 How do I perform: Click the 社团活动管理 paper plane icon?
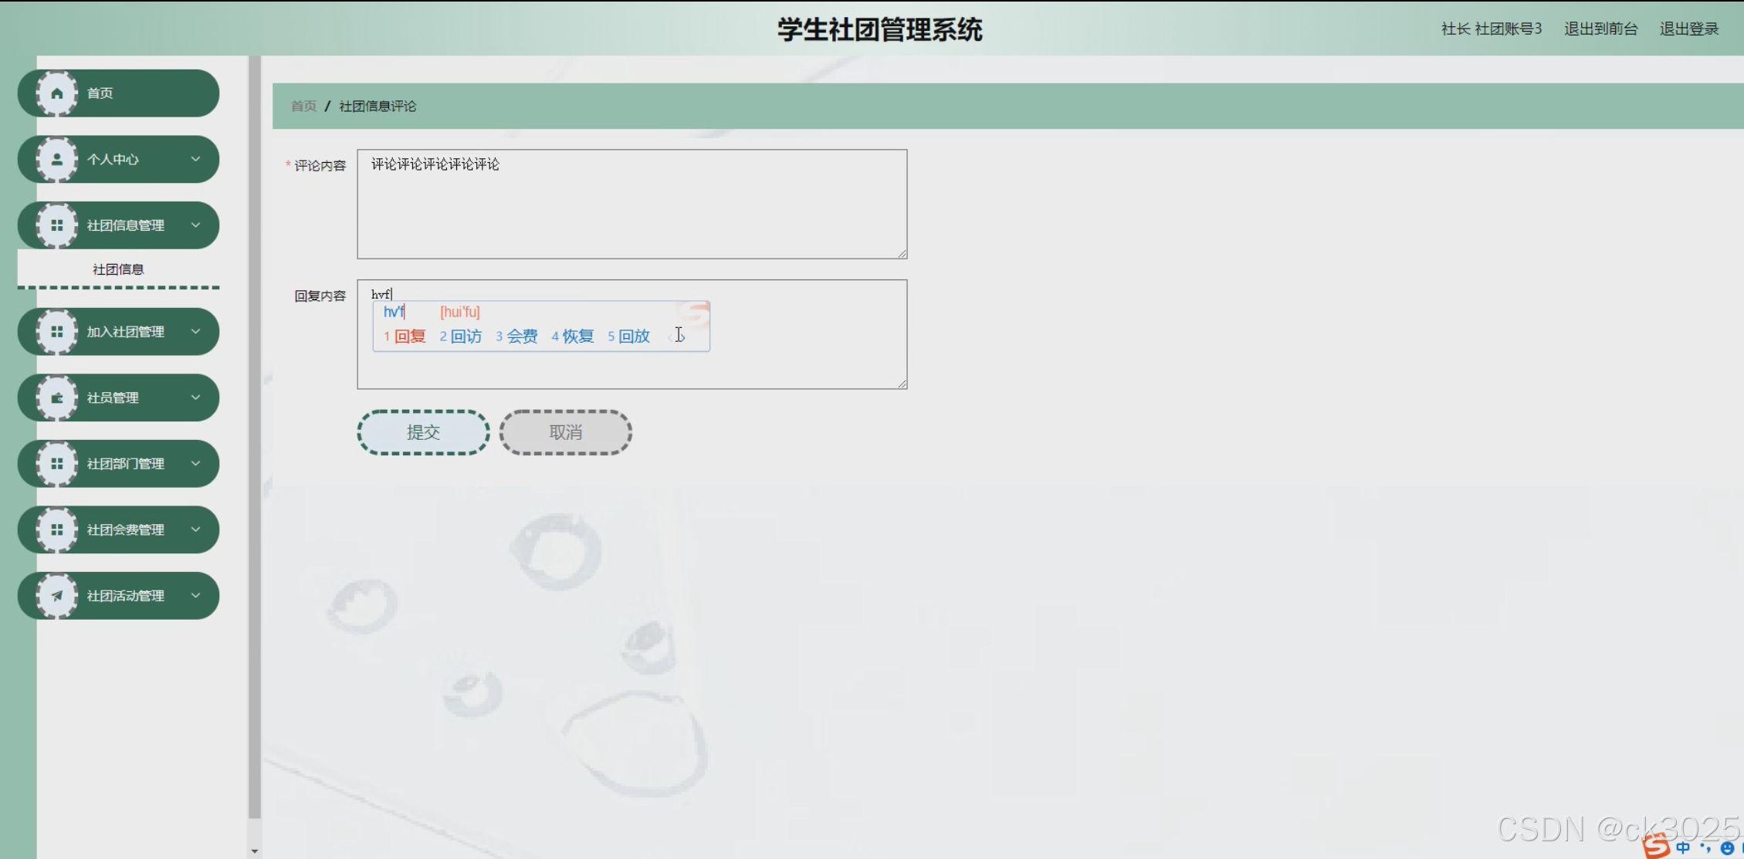point(57,596)
